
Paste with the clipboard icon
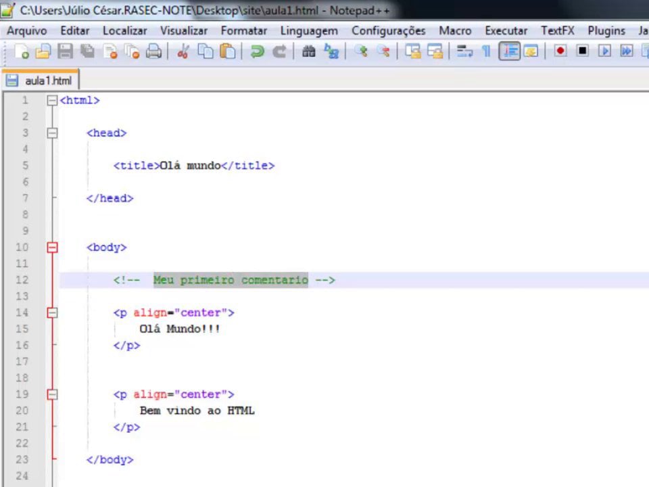(227, 52)
